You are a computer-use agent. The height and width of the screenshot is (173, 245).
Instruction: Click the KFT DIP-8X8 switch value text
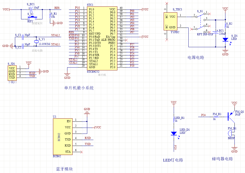205,34
